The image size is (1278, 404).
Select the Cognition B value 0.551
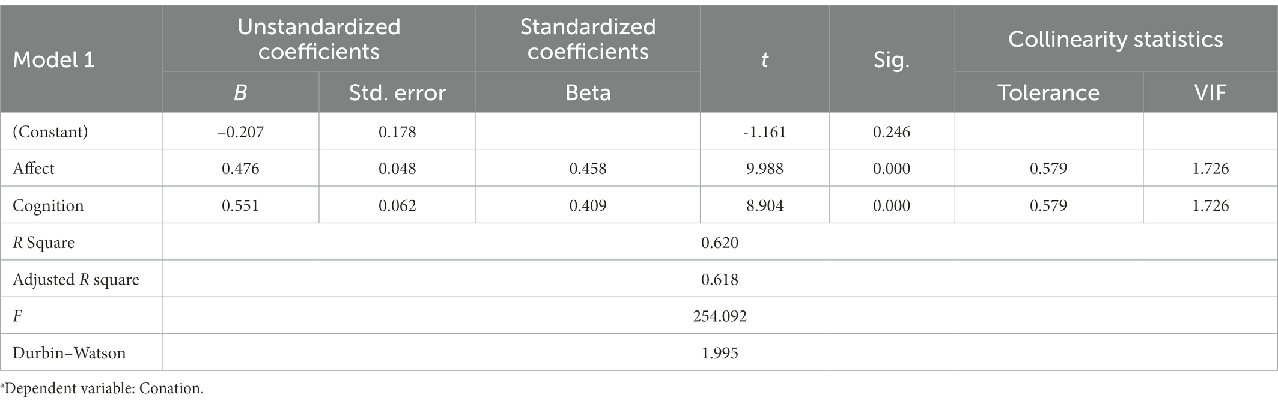240,205
